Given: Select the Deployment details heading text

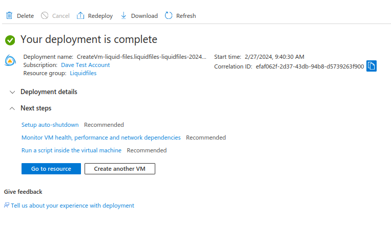Looking at the screenshot, I should pyautogui.click(x=49, y=92).
